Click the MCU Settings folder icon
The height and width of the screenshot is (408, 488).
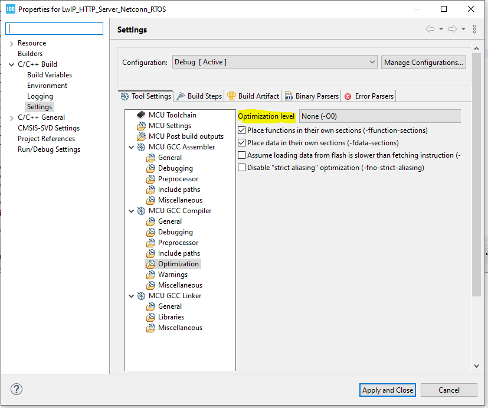tap(141, 126)
